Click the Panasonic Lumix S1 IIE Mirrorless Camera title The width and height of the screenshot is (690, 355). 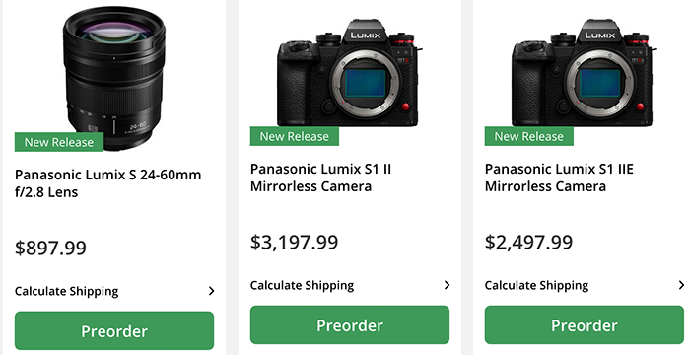pos(559,177)
